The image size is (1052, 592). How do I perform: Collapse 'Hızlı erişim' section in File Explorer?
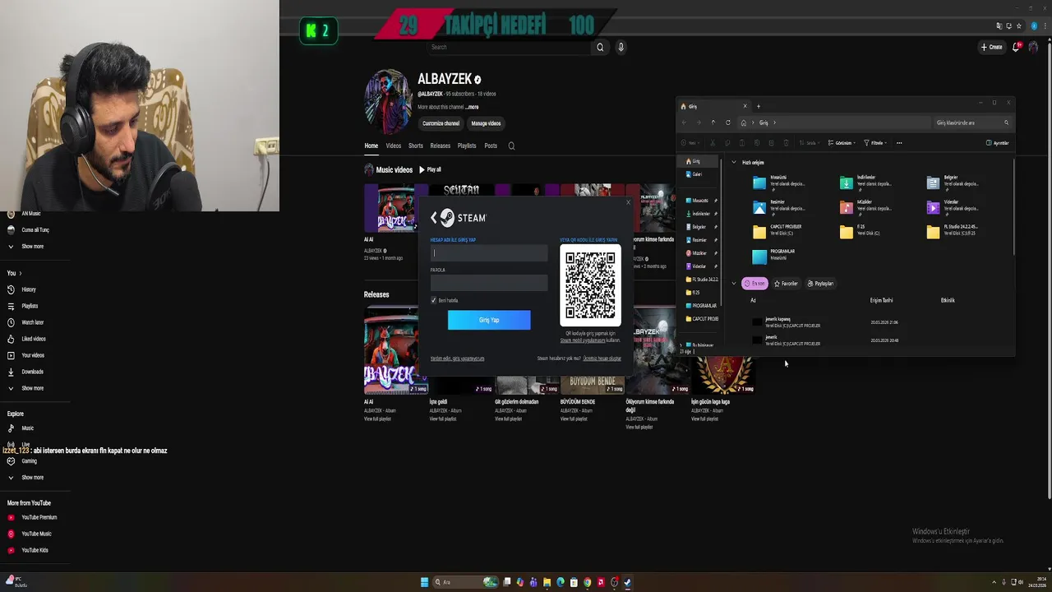734,163
